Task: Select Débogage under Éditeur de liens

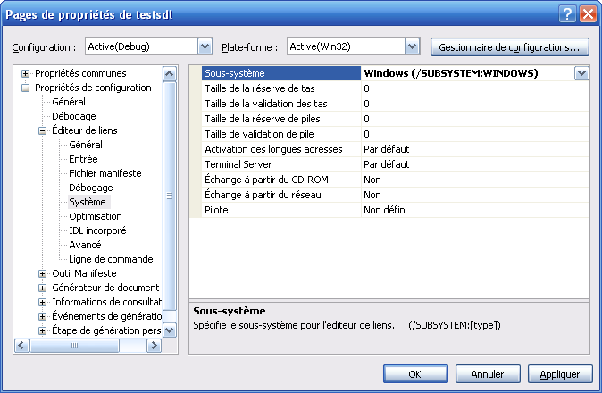Action: point(91,188)
